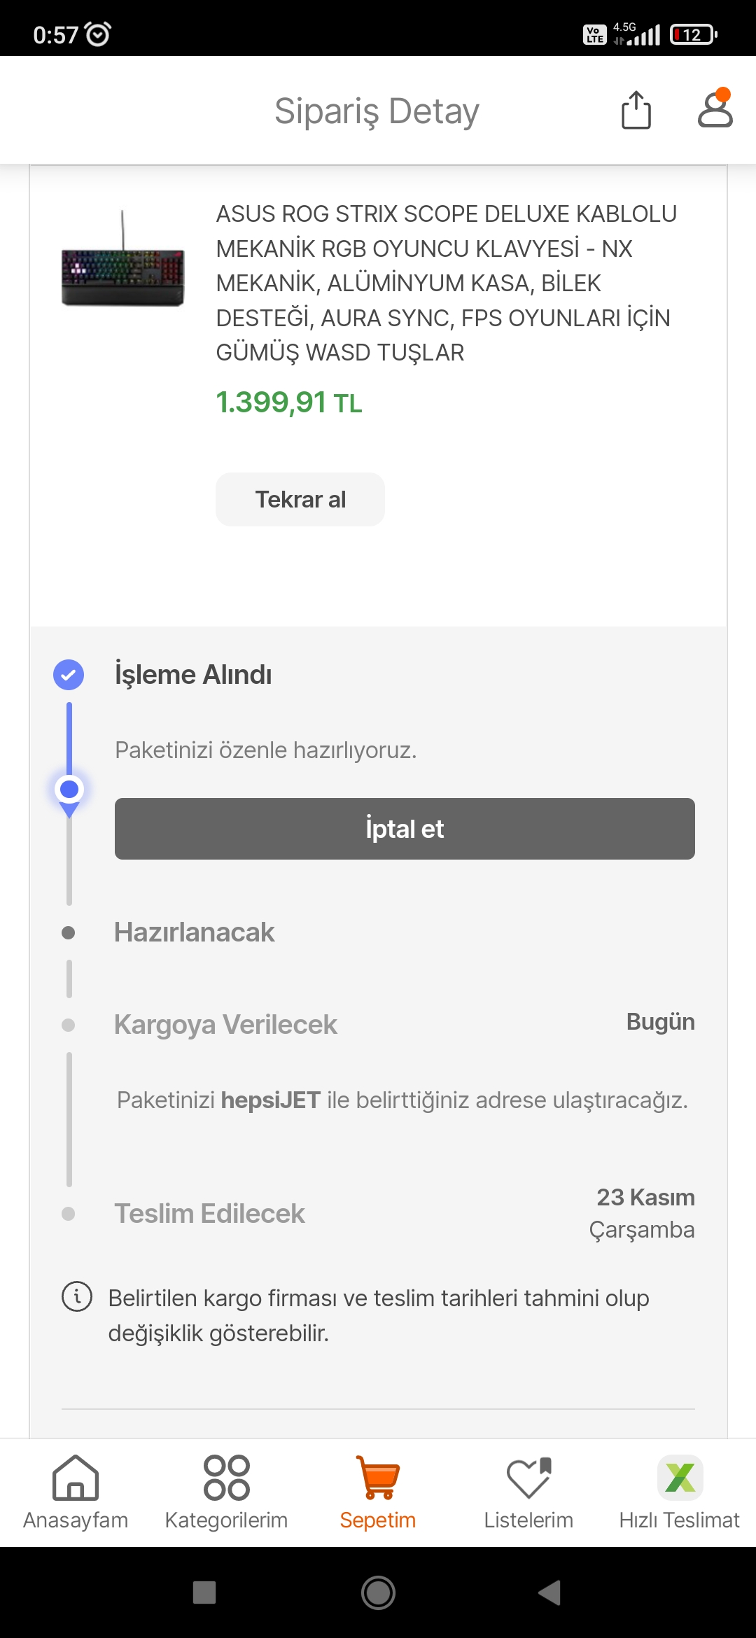Viewport: 756px width, 1638px height.
Task: Select the Kargoya Verilecek step
Action: [225, 1025]
